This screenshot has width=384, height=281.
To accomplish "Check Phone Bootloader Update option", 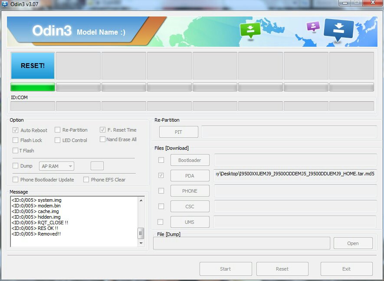I will tap(16, 180).
